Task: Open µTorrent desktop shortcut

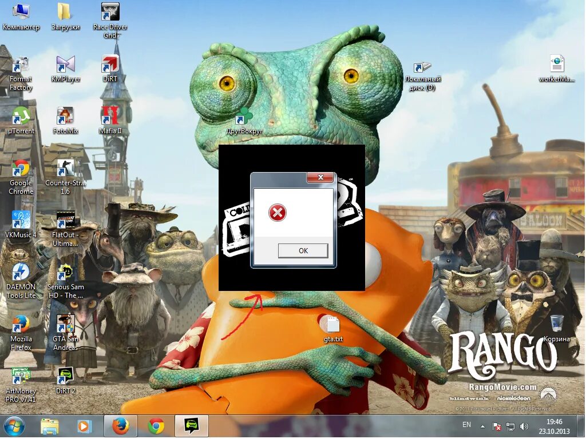Action: (21, 121)
